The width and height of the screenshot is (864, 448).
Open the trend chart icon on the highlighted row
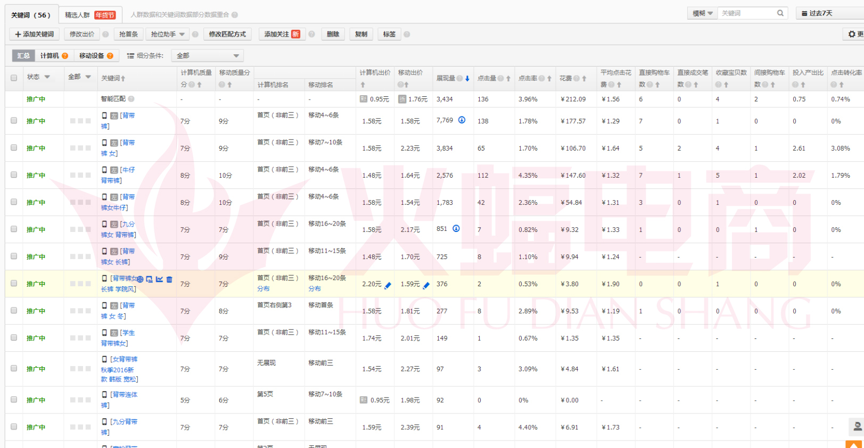(x=159, y=279)
